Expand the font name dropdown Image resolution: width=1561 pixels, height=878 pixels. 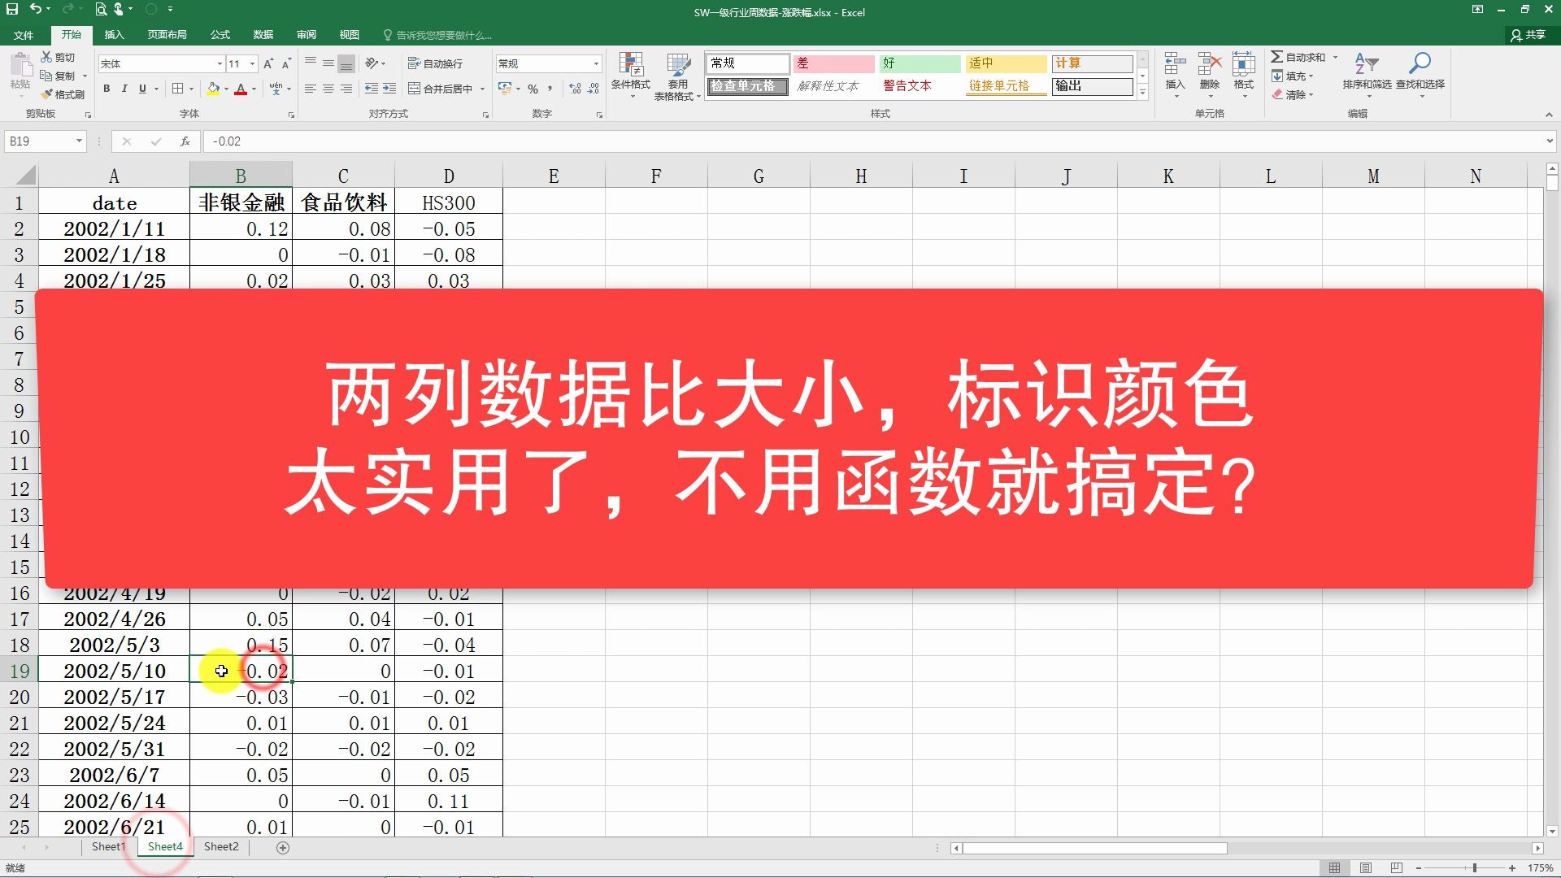(220, 63)
